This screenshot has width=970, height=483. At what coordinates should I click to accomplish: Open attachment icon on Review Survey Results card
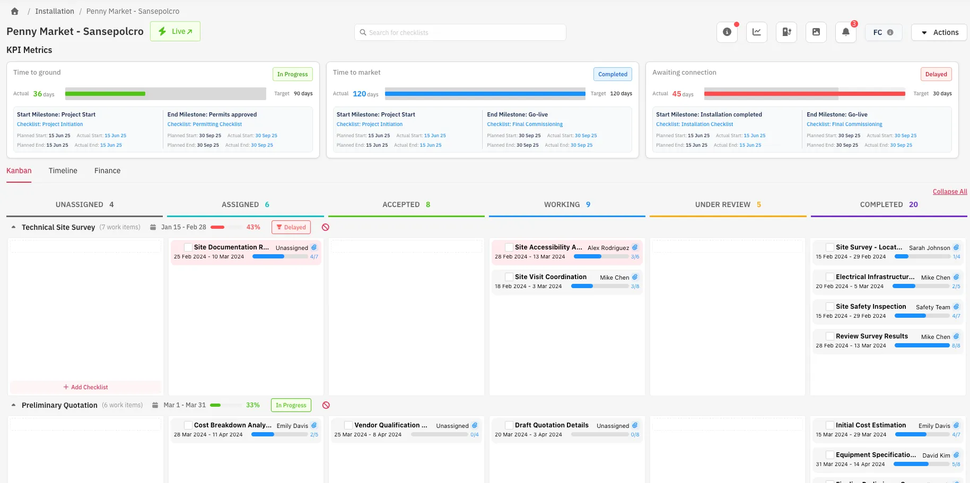(956, 336)
